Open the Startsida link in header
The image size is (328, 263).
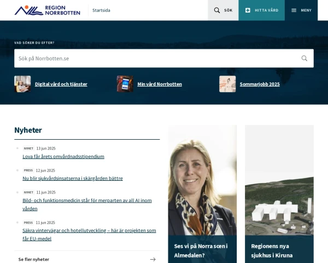[x=101, y=10]
